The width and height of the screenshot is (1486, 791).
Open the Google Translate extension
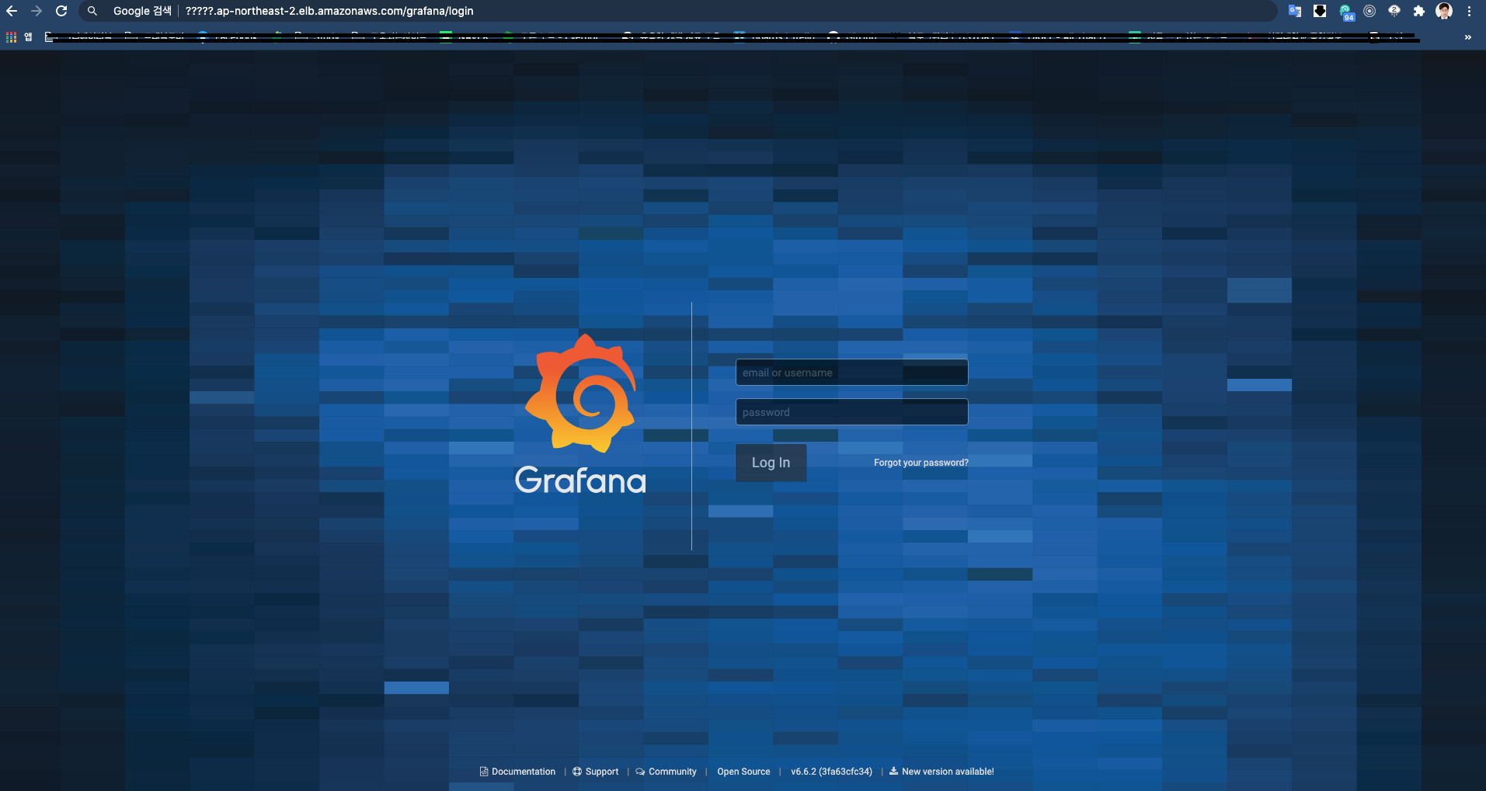click(x=1295, y=11)
